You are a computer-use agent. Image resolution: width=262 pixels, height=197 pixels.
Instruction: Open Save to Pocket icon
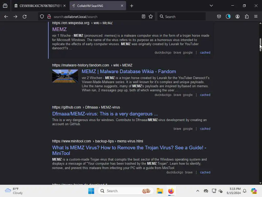(x=219, y=16)
